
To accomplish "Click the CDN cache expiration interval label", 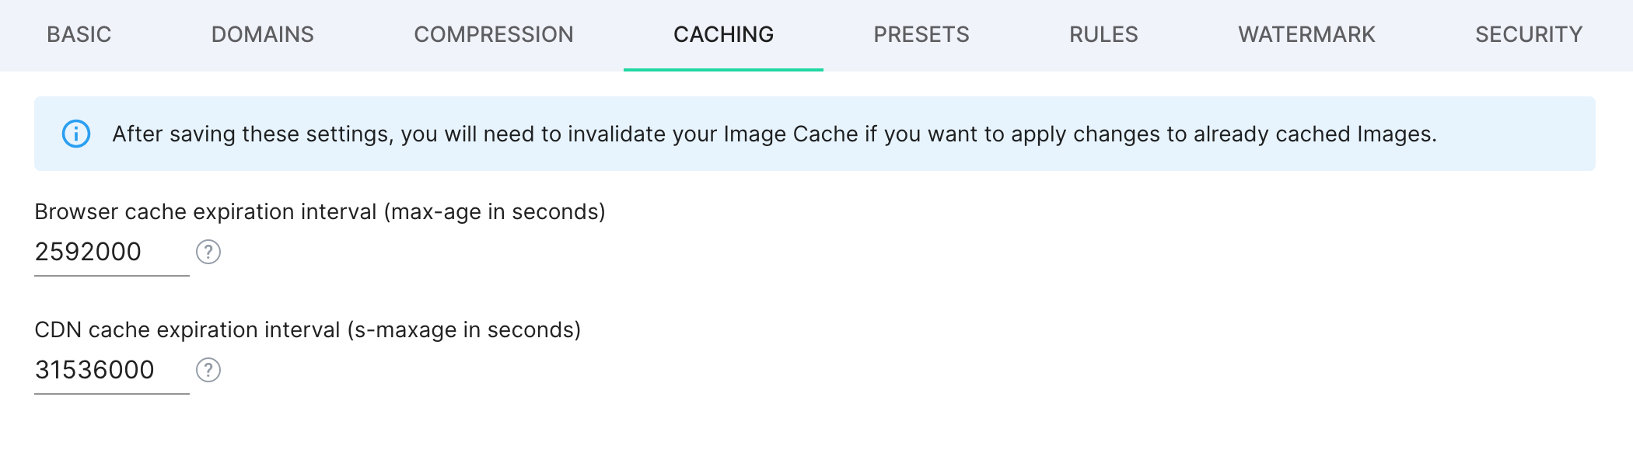I will coord(308,329).
